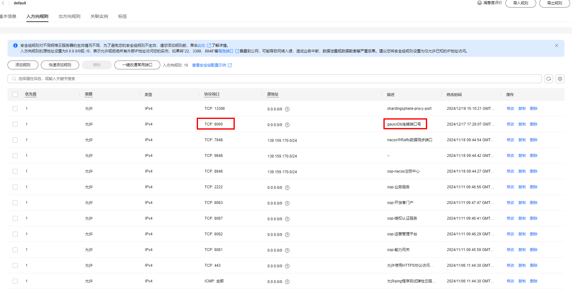Image resolution: width=572 pixels, height=289 pixels.
Task: Click the external-link icon after 高危端口
Action: point(237,51)
